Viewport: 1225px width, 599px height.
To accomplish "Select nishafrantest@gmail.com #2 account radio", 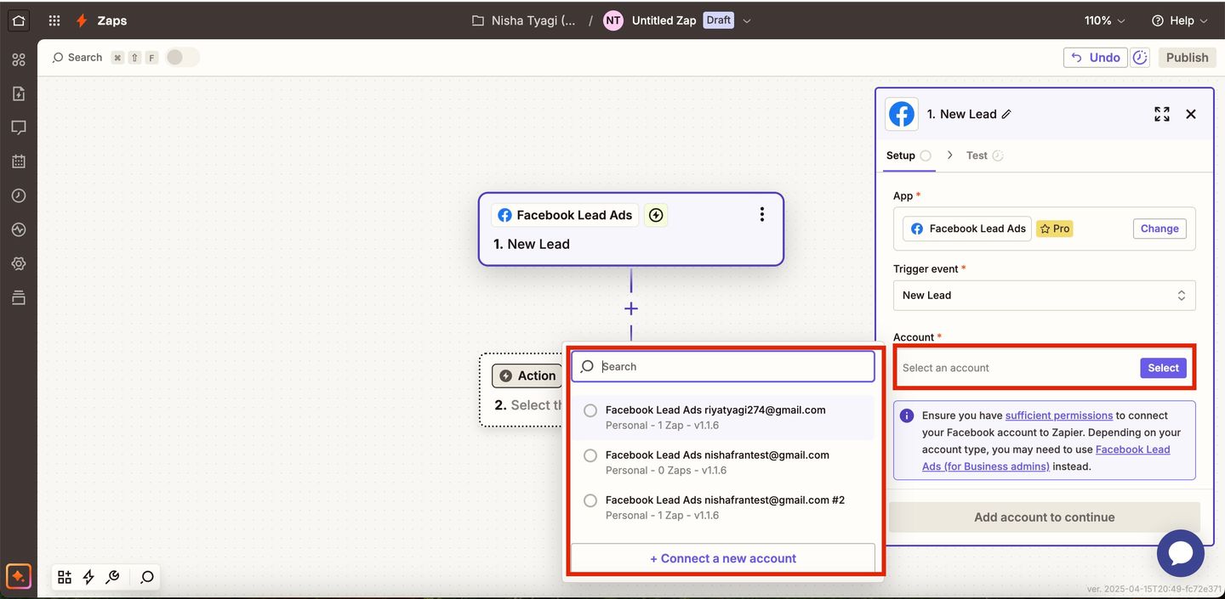I will click(x=590, y=500).
